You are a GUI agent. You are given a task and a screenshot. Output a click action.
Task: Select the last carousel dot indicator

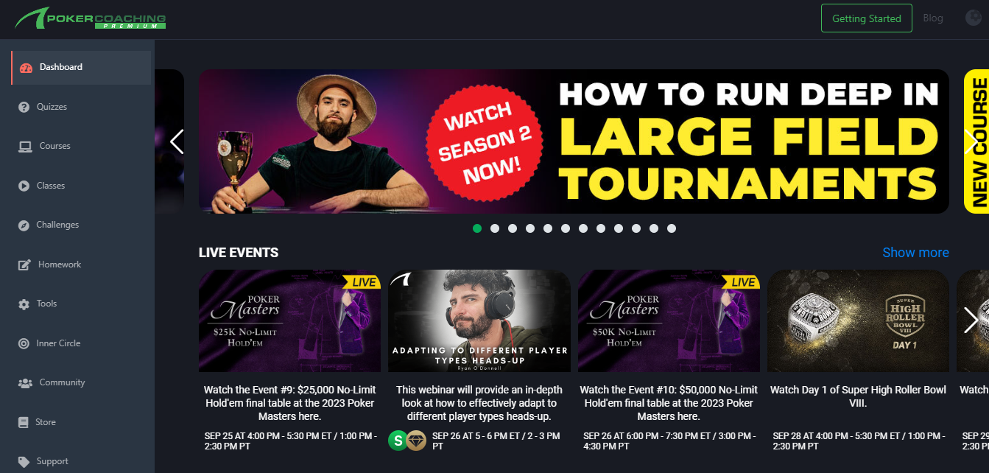pyautogui.click(x=672, y=228)
